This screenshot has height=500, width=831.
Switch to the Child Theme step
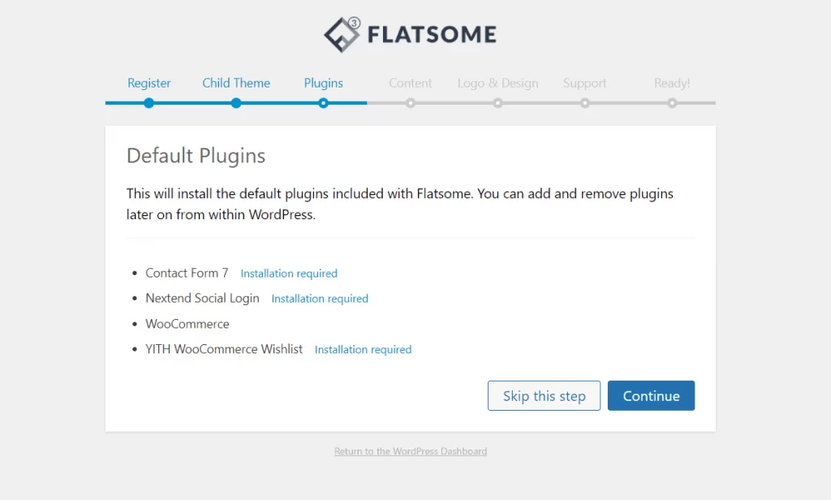pyautogui.click(x=236, y=83)
